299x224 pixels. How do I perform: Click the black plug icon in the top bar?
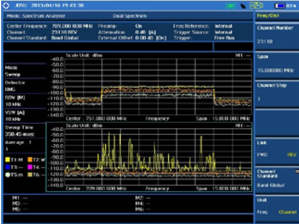click(x=243, y=6)
